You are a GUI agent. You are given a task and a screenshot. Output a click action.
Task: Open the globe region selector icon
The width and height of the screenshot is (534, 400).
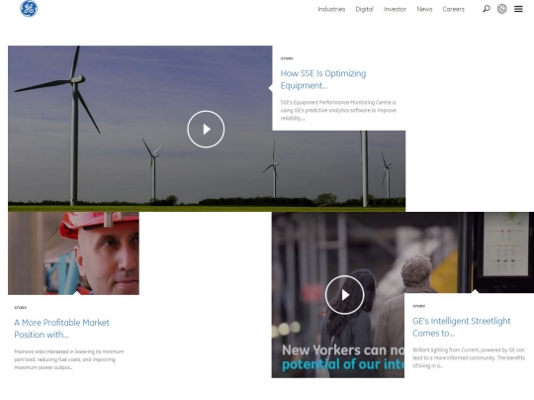pos(502,9)
